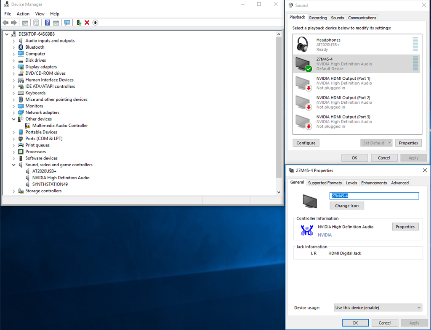
Task: Click the Show/Hide Console Tree toolbar icon
Action: (x=25, y=23)
